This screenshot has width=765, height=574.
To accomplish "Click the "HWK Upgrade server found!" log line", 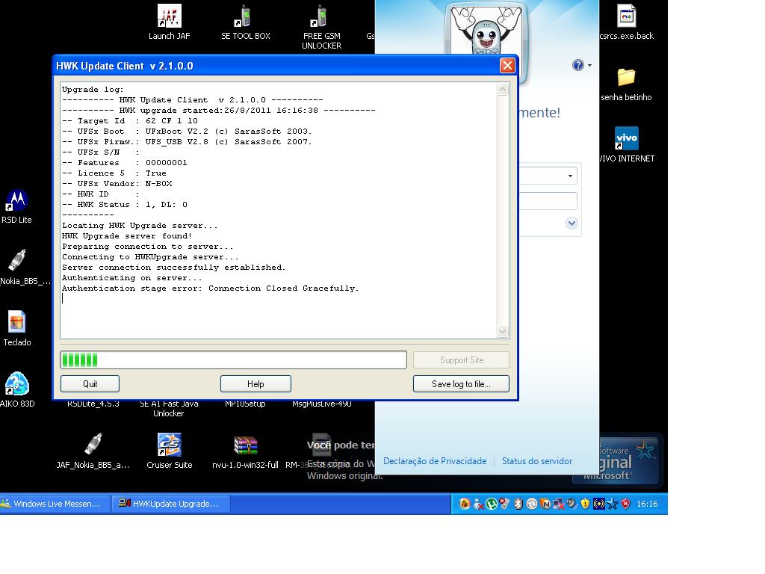I will click(x=127, y=235).
